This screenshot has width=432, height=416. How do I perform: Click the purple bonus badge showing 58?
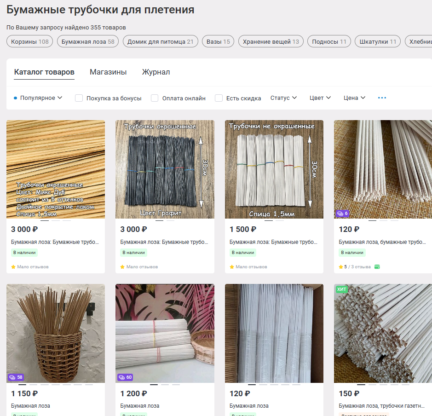click(x=16, y=377)
